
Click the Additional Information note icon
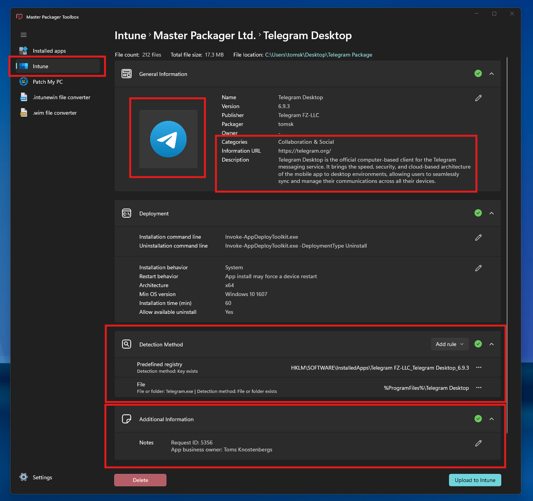[127, 419]
